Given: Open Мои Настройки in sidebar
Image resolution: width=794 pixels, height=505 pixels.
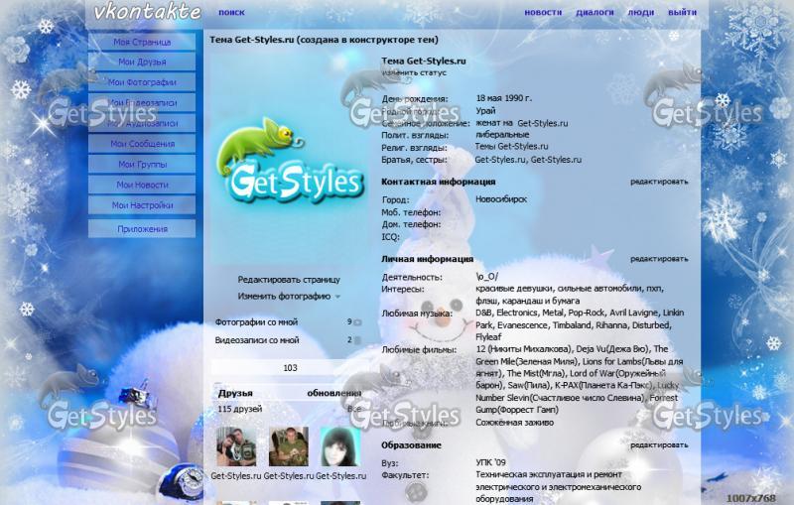Looking at the screenshot, I should 142,205.
